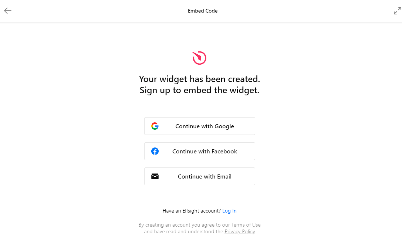Viewport: 402px width, 241px height.
Task: Click the Embed Code header title
Action: 203,11
